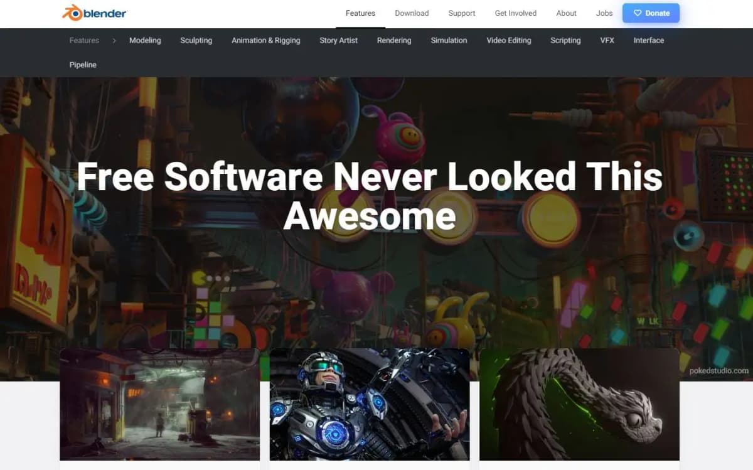Open the Get Involved menu item
Screen dimensions: 753x470
click(x=516, y=13)
